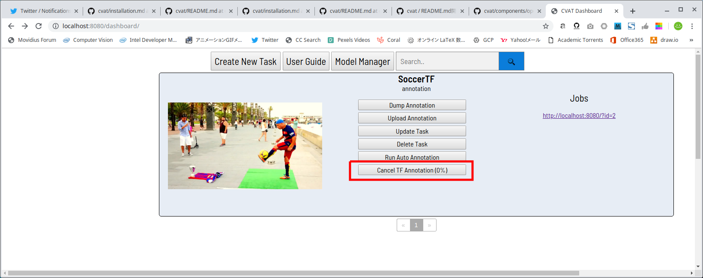Go to previous page with « pagination
This screenshot has height=278, width=703.
point(403,225)
